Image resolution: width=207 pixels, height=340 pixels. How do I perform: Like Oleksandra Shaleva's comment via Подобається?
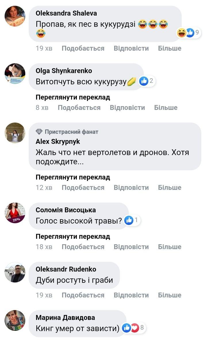point(83,48)
